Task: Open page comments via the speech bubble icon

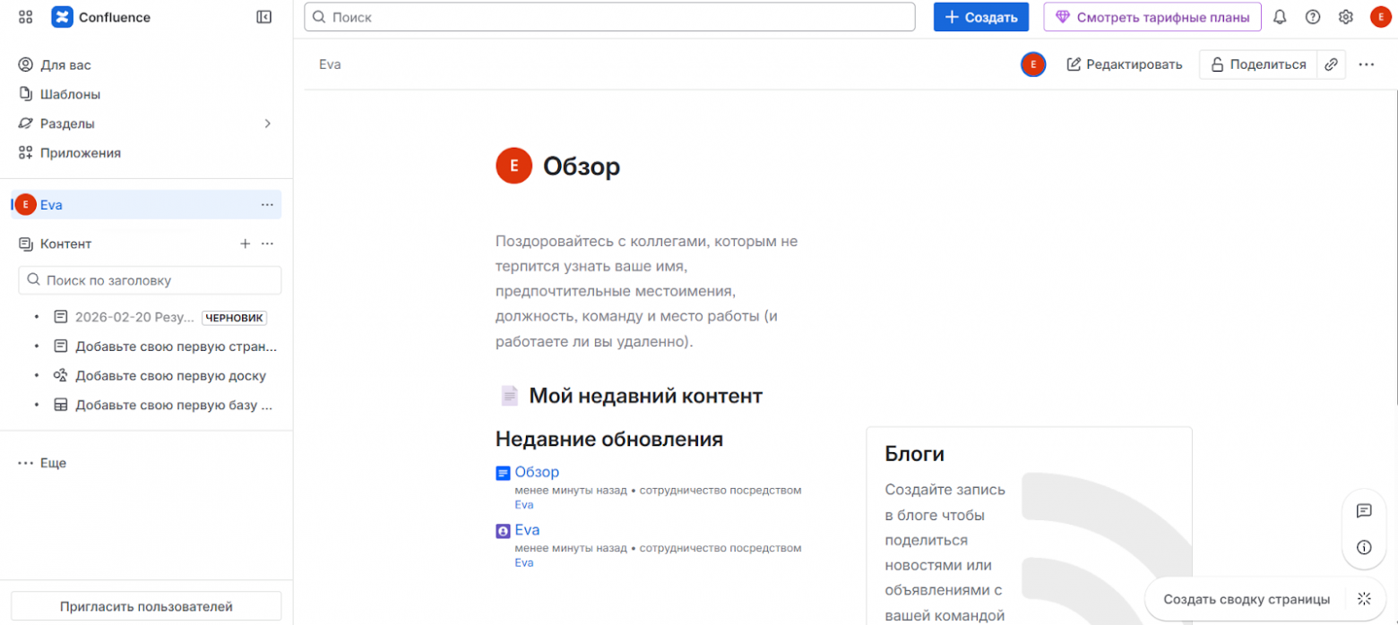Action: (1364, 510)
